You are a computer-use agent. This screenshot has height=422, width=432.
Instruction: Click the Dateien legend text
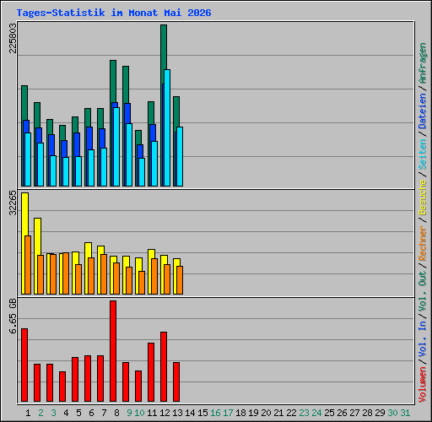coord(423,111)
